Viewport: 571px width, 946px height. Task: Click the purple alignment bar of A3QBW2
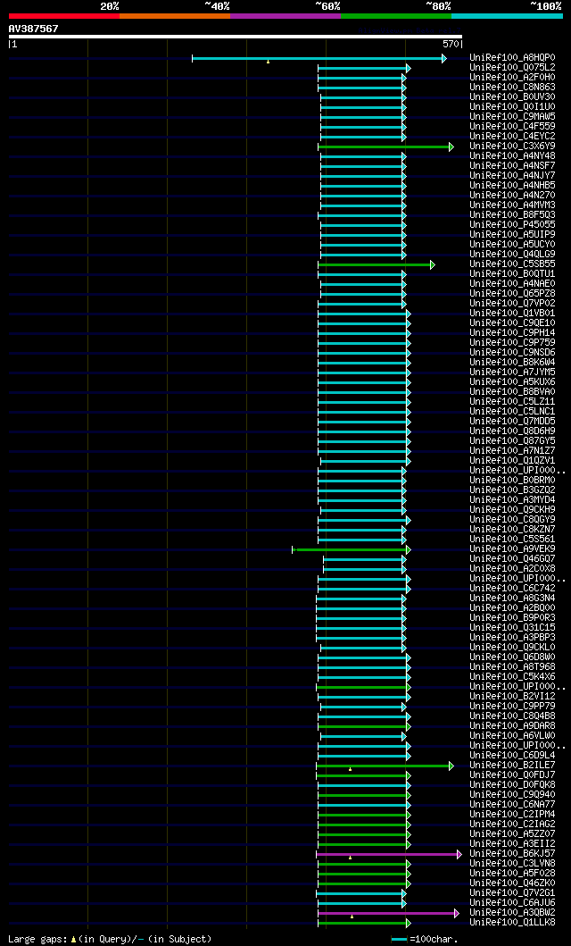(x=386, y=914)
